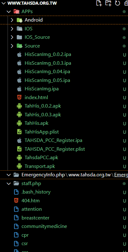Viewport: 128px width, 252px height.
Task: Click the IOS folder icon
Action: 19,29
